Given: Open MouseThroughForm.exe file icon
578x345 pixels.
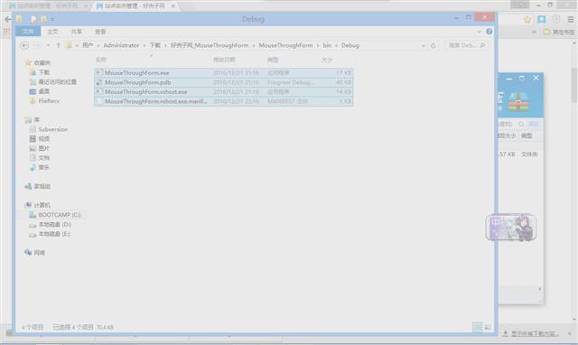Looking at the screenshot, I should [x=98, y=73].
